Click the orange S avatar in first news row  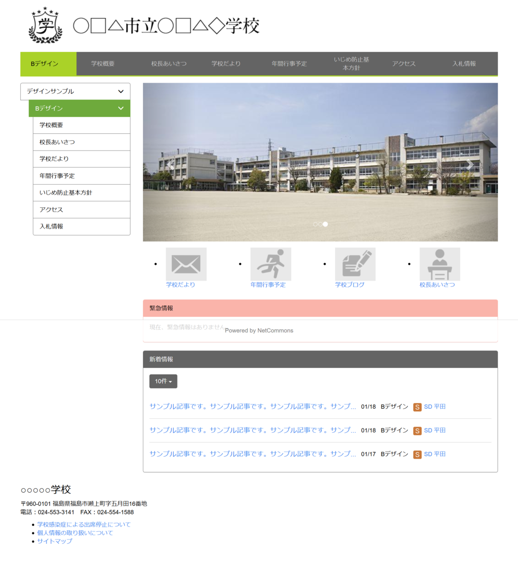(x=417, y=407)
